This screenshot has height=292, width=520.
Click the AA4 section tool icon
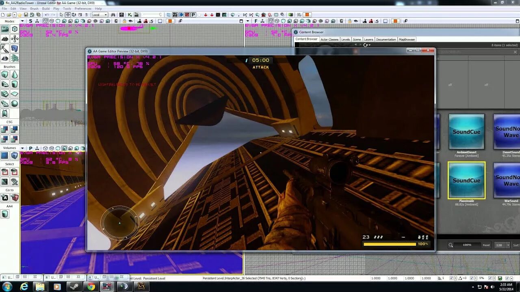click(5, 214)
